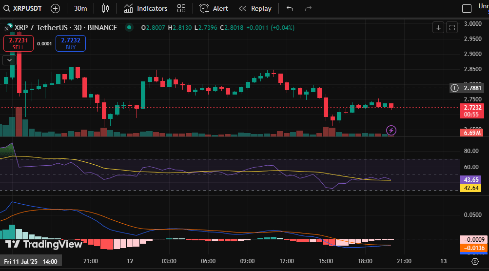This screenshot has width=489, height=271.
Task: Click the redo arrow icon
Action: (308, 8)
